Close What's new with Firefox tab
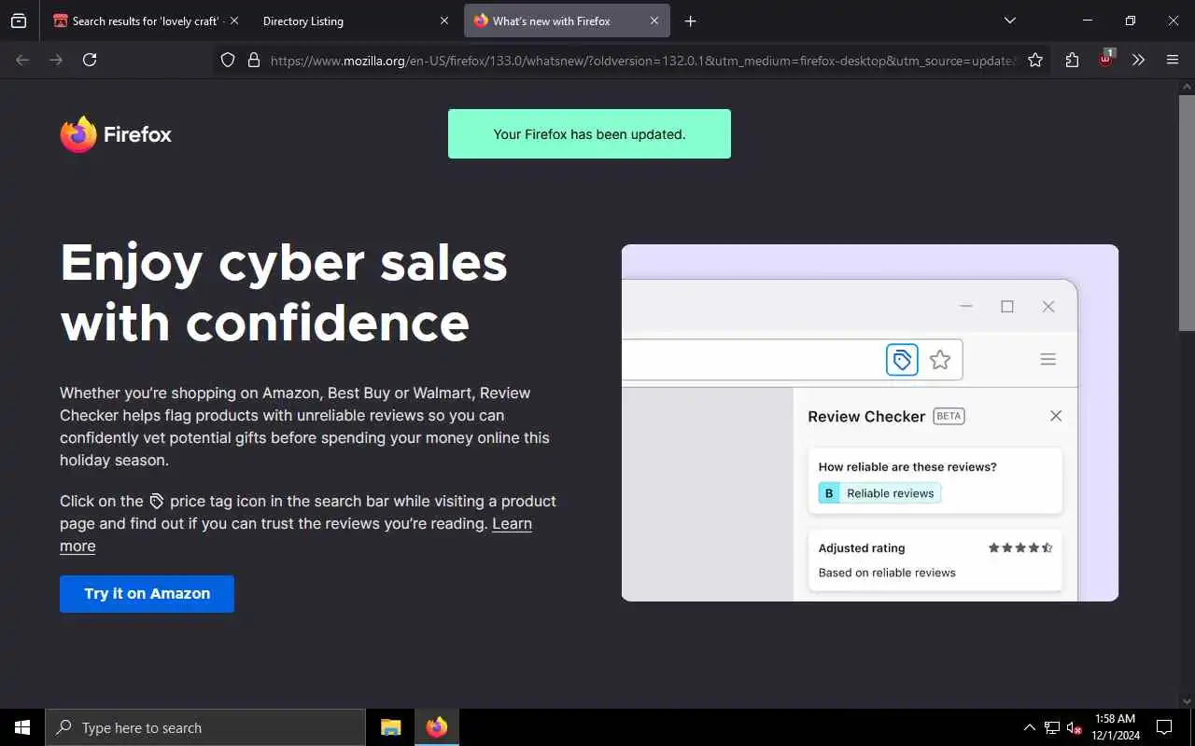1195x746 pixels. click(654, 21)
